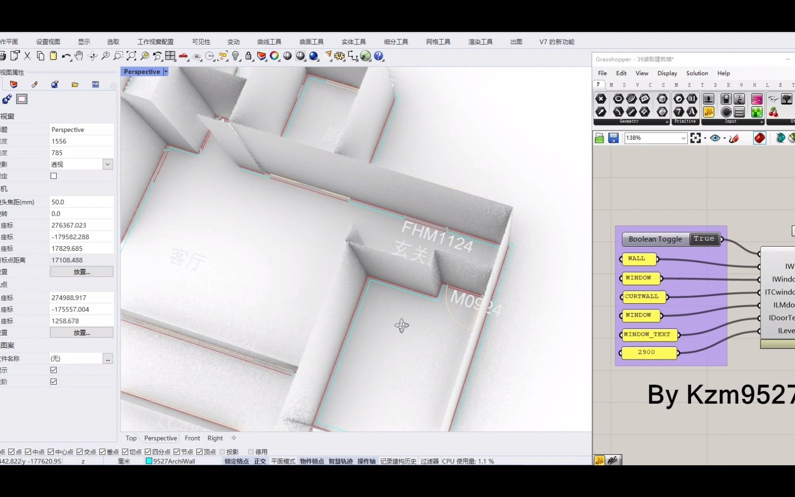Launch Grasshopper with green round icon

pos(366,56)
